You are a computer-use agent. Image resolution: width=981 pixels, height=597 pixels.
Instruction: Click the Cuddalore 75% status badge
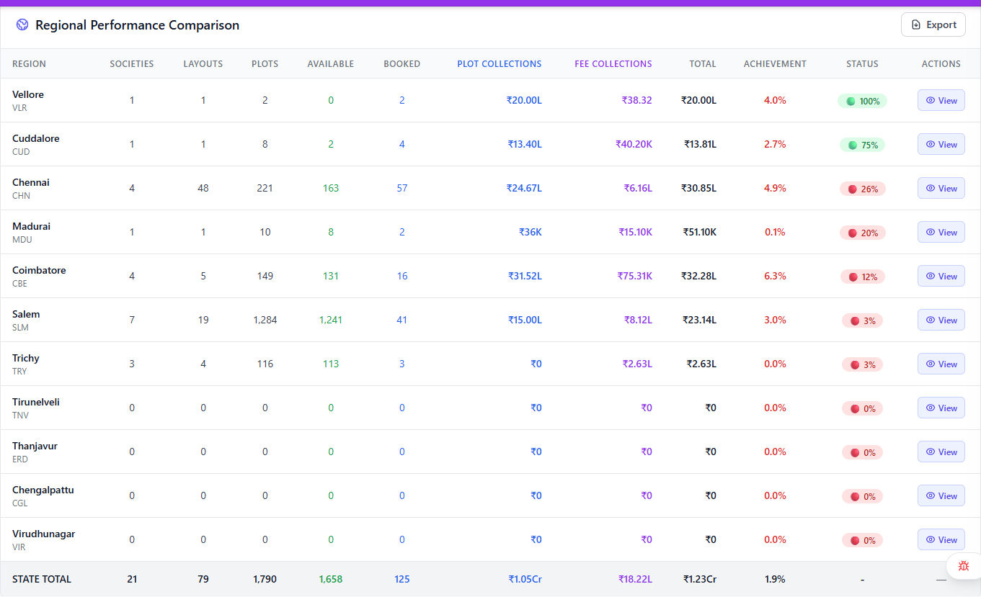click(862, 145)
